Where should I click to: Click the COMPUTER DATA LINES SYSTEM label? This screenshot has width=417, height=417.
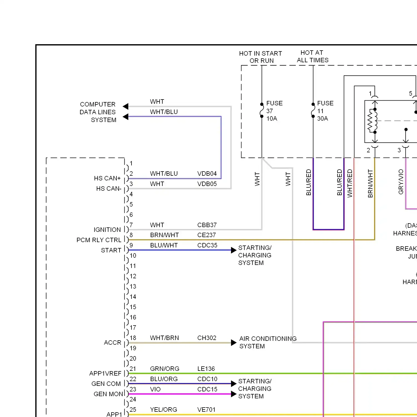98,112
